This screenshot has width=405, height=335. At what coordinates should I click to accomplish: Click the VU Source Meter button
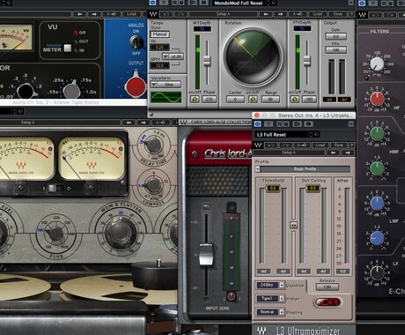pyautogui.click(x=68, y=48)
